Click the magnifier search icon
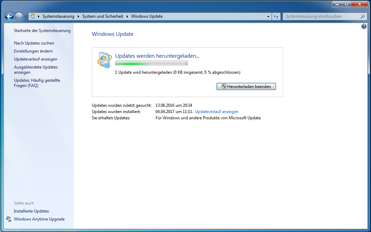This screenshot has width=371, height=232. point(363,16)
